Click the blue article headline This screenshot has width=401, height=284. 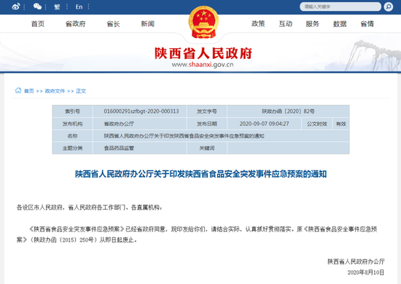pyautogui.click(x=200, y=174)
